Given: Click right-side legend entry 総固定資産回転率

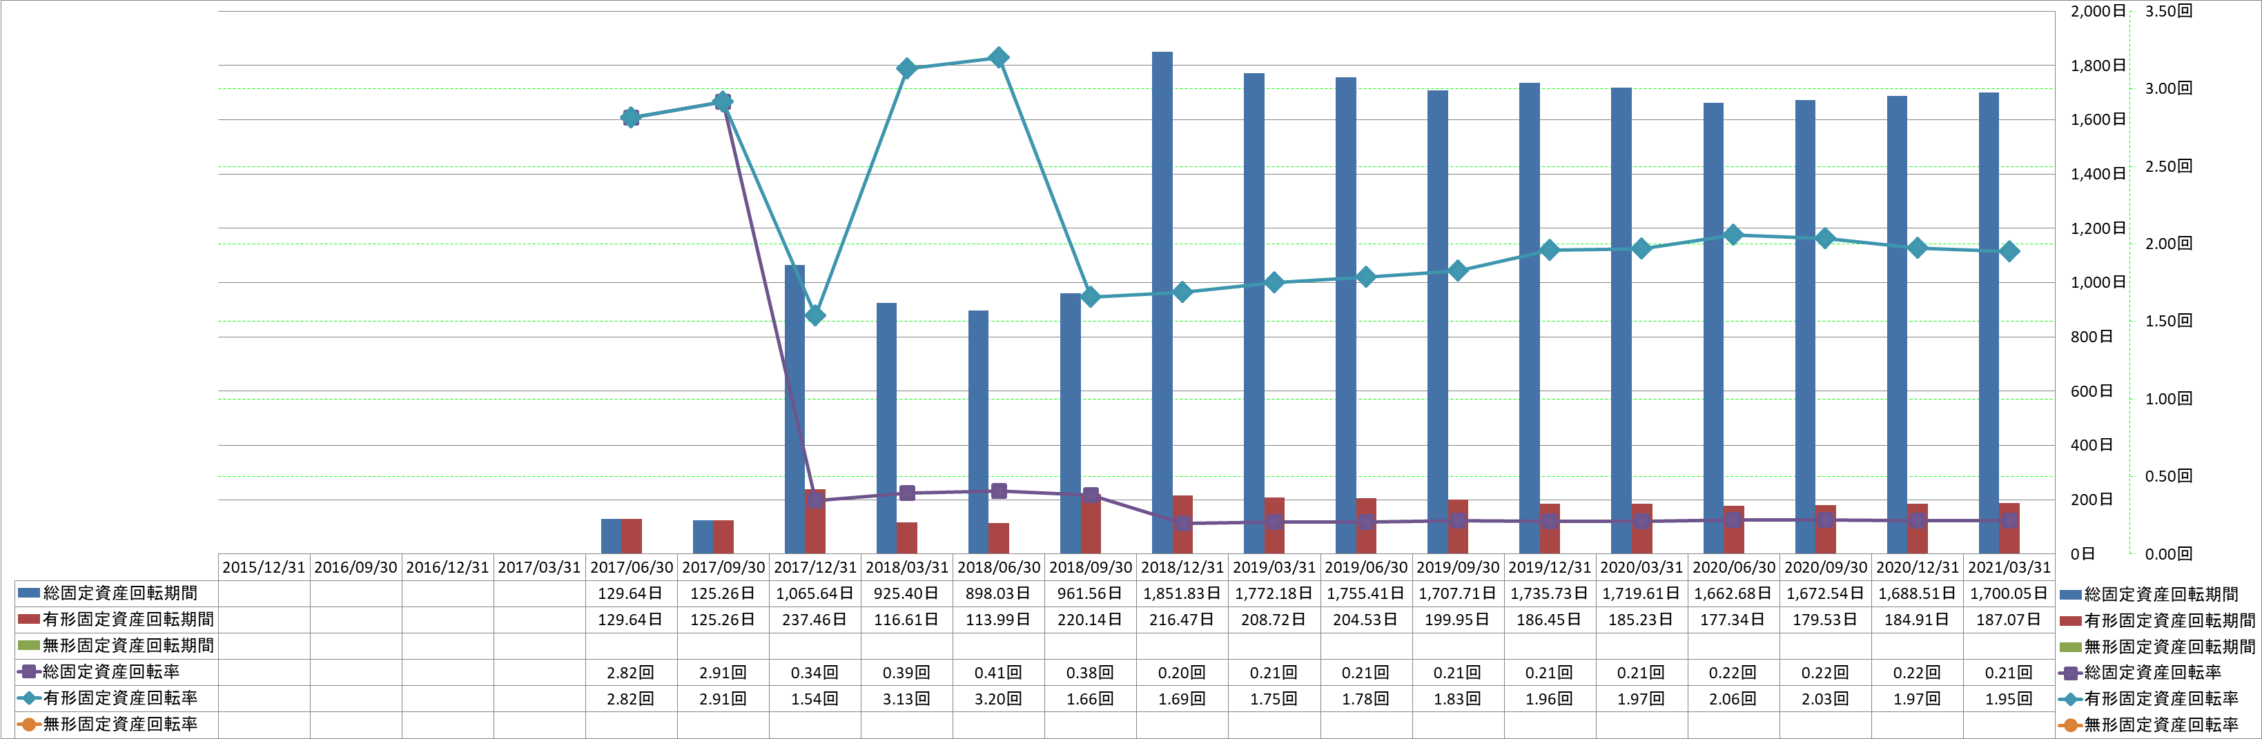Looking at the screenshot, I should 2140,673.
